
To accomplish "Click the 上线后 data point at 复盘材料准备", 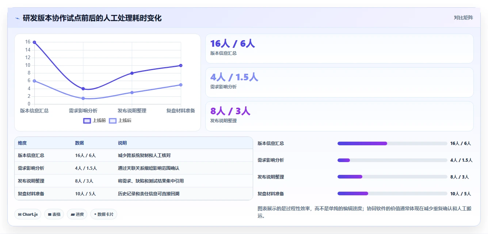I will pos(181,85).
